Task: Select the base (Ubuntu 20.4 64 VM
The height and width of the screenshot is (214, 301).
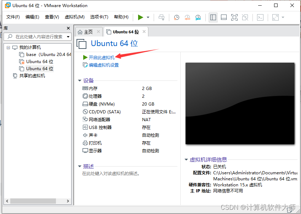Action: pos(49,55)
